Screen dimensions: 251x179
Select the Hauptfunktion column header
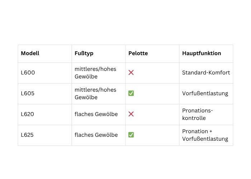(x=202, y=53)
